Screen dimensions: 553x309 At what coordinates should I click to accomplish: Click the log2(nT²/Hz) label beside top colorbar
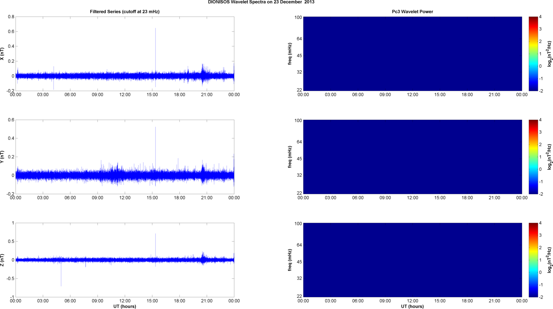click(x=550, y=54)
